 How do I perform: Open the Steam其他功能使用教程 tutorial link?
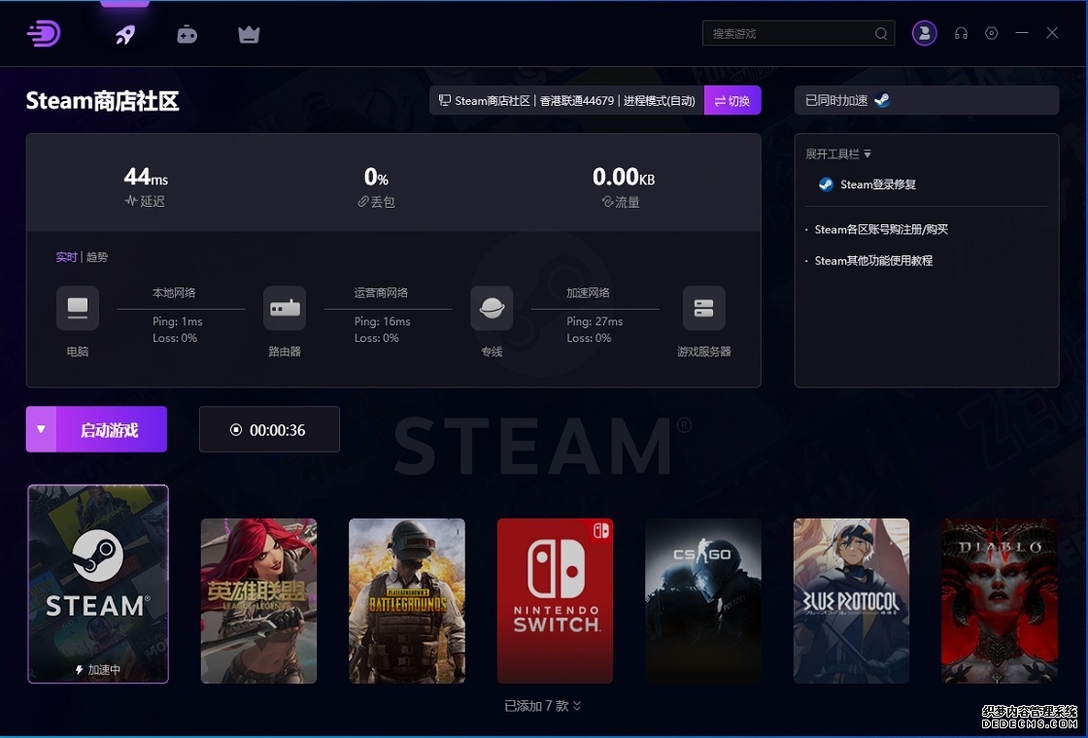[872, 261]
